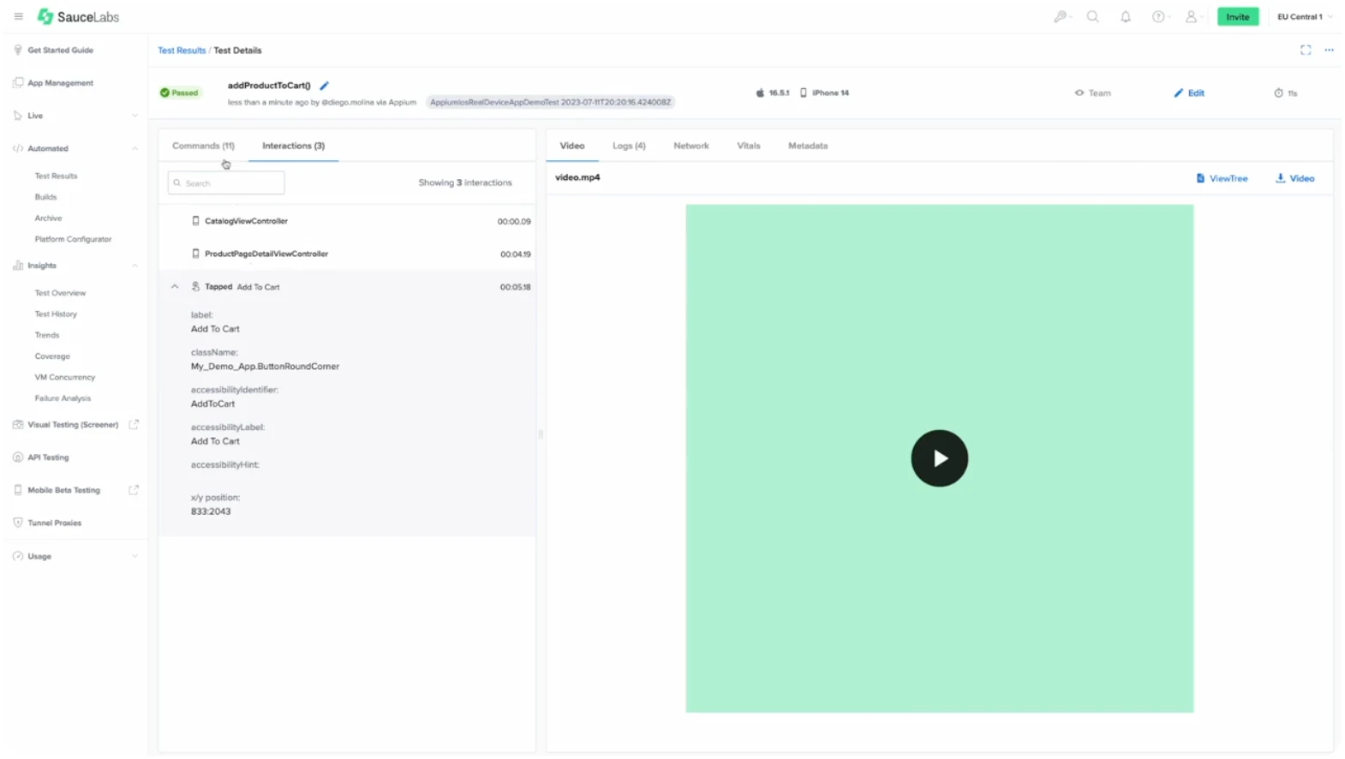Select the Interactions (3) tab
This screenshot has height=759, width=1345.
pos(293,146)
